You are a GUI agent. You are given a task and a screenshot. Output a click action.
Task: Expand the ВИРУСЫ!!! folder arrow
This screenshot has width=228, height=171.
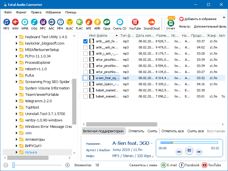[16, 146]
